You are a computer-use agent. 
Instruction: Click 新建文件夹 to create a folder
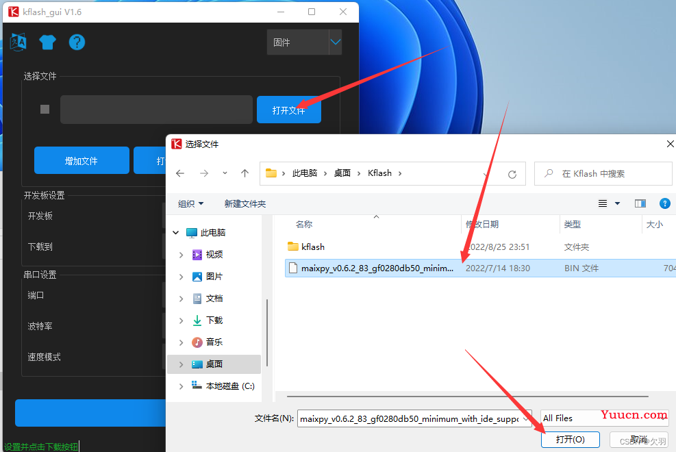click(245, 203)
